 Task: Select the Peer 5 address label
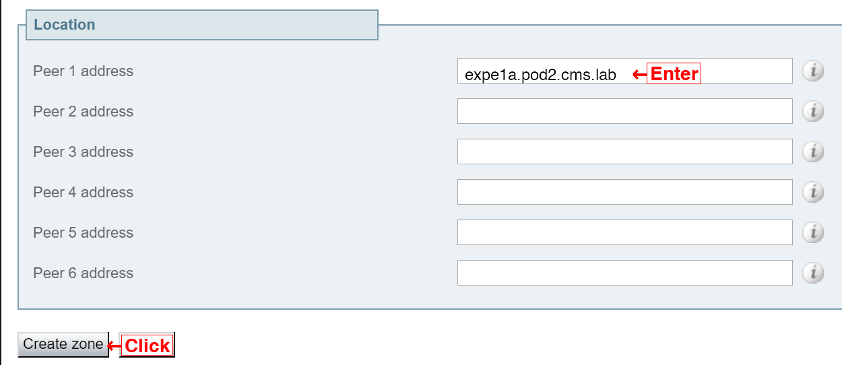tap(83, 233)
